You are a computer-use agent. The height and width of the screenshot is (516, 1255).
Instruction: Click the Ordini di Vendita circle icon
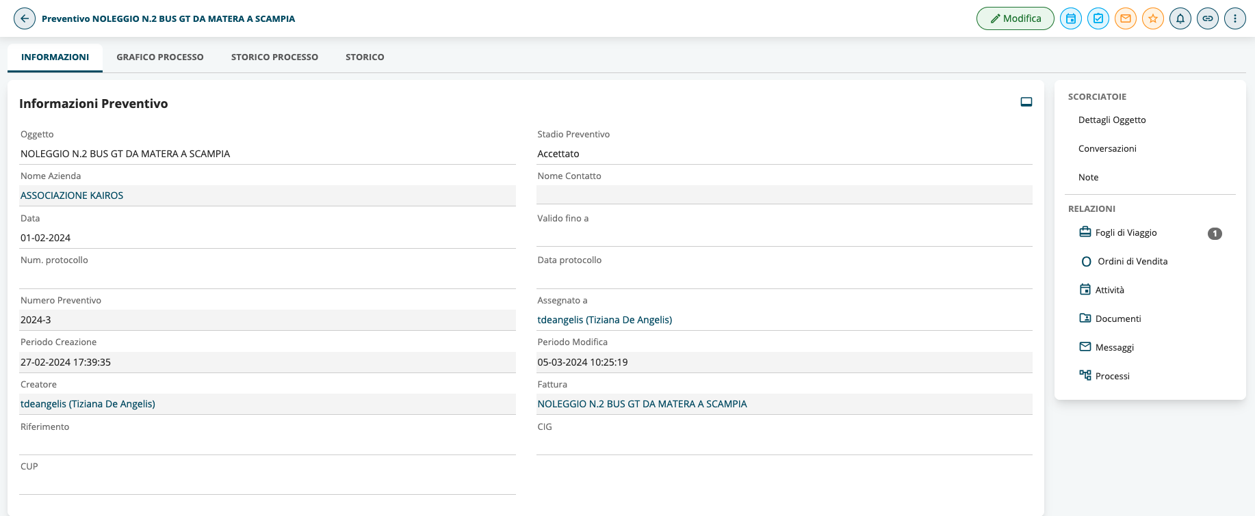click(x=1086, y=262)
